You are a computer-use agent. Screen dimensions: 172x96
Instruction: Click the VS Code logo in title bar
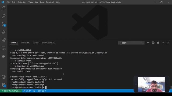tap(3, 2)
